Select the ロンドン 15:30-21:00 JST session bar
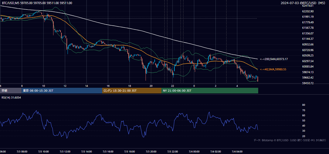 (x=132, y=91)
